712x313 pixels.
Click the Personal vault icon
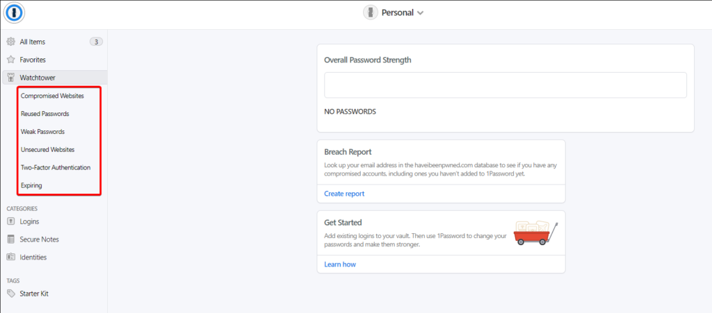[371, 12]
